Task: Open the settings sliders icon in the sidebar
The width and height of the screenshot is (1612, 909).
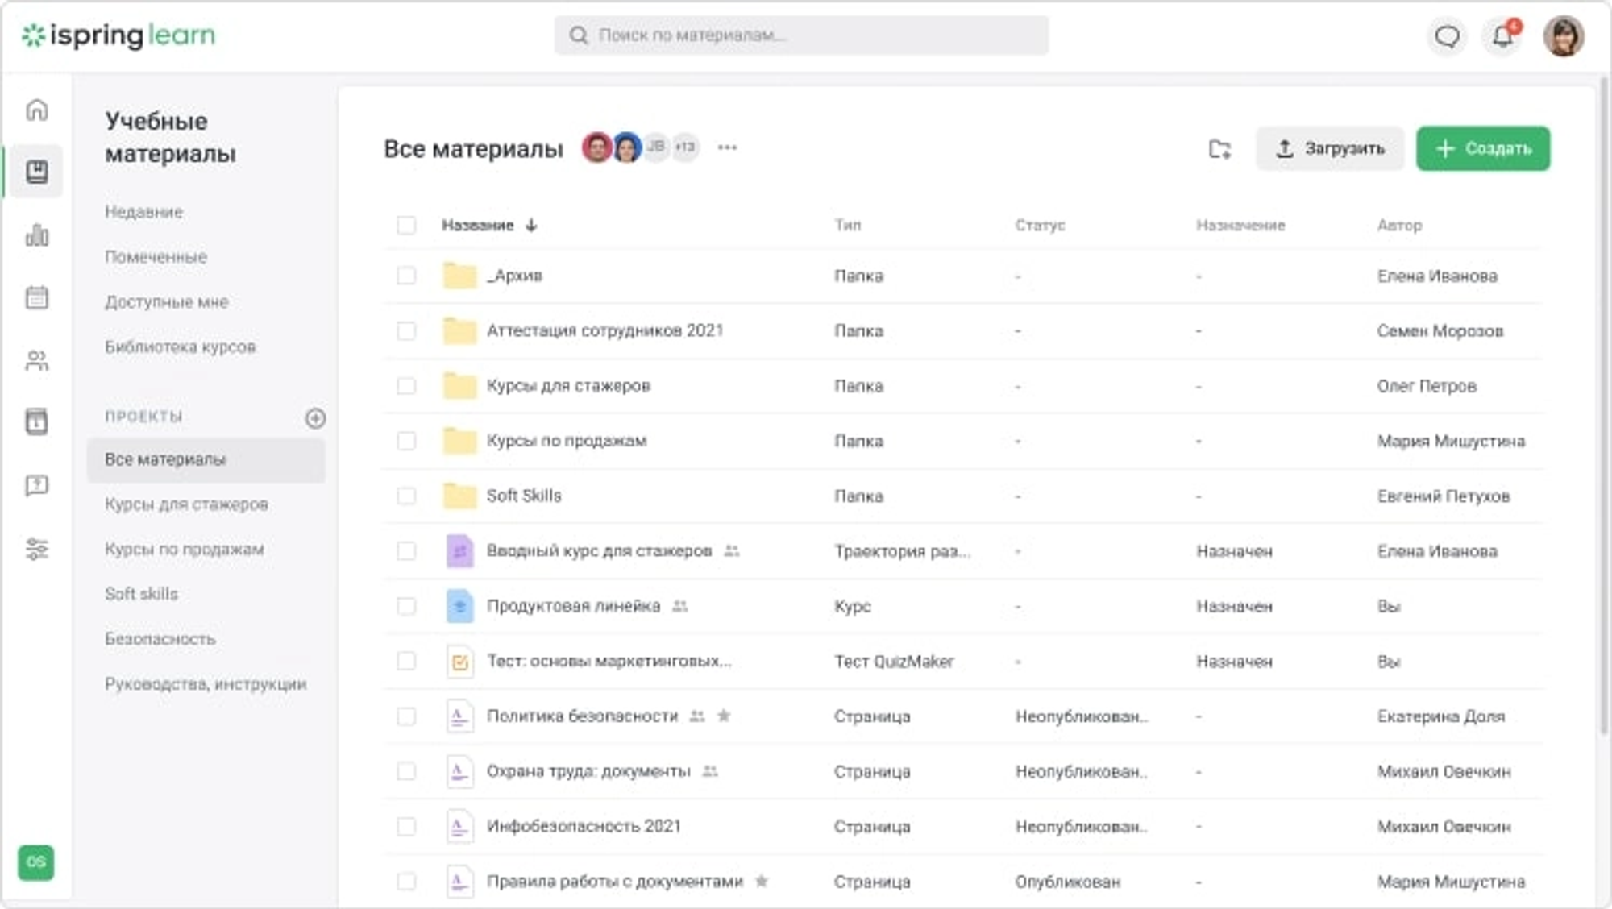Action: [x=37, y=550]
